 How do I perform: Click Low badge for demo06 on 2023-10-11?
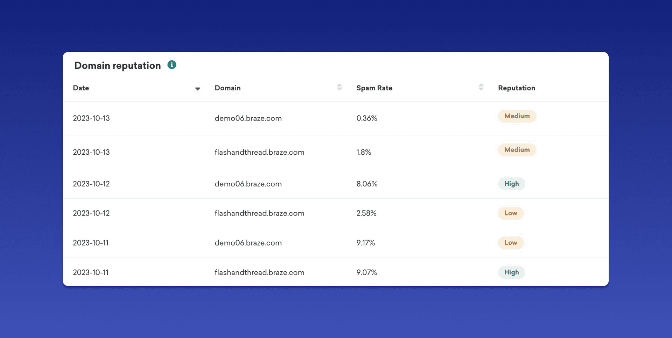tap(511, 243)
